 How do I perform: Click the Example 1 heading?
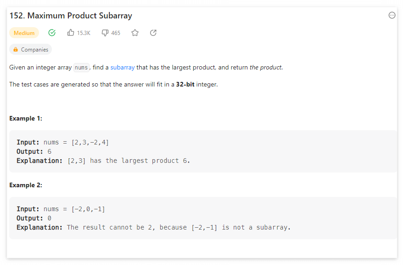coord(26,119)
